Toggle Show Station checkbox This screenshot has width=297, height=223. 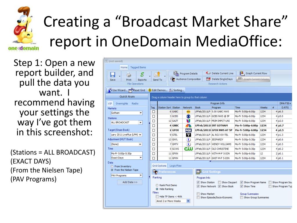(x=198, y=182)
